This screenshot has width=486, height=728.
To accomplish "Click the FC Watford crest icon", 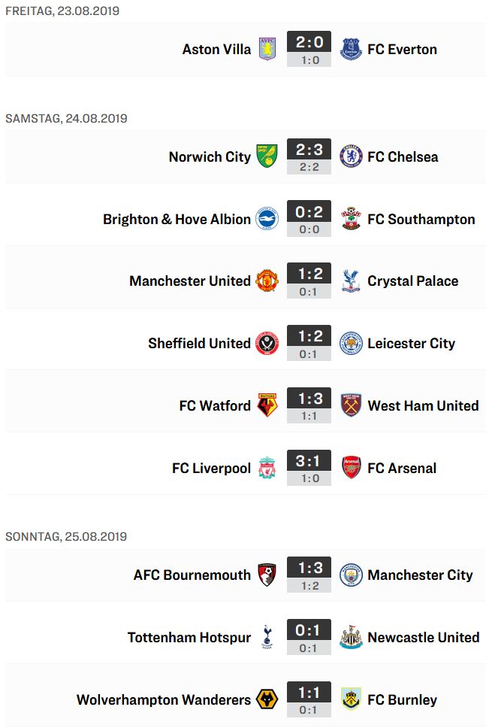I will 267,405.
